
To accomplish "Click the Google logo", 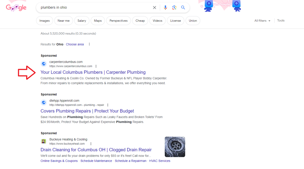I will (x=16, y=8).
